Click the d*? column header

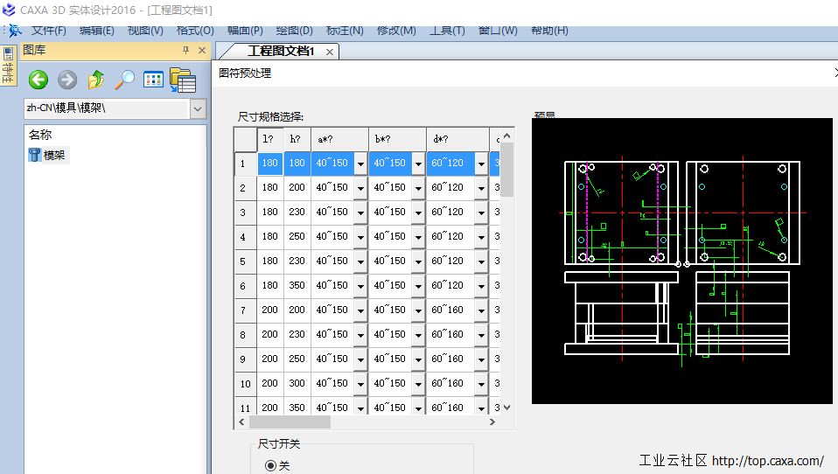click(457, 139)
